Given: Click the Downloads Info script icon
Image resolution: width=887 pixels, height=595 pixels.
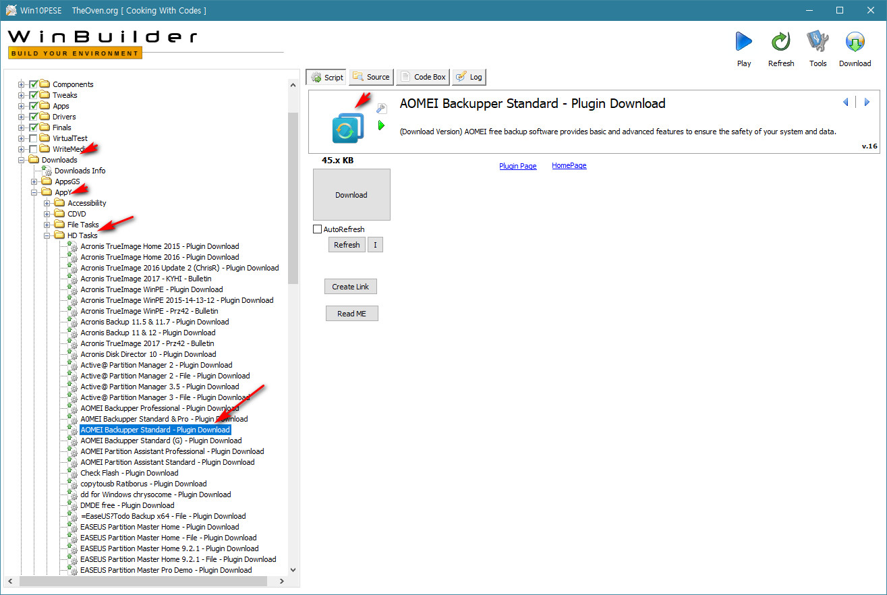Looking at the screenshot, I should pos(47,171).
